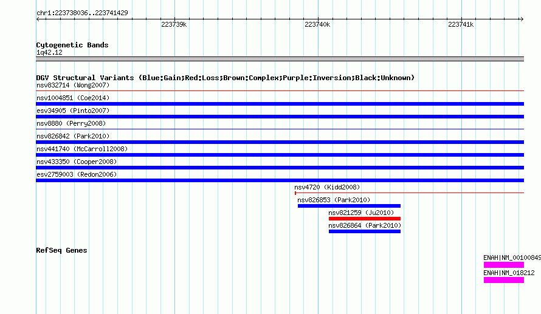Open the nsv826853 (Park2010) label

pyautogui.click(x=334, y=200)
